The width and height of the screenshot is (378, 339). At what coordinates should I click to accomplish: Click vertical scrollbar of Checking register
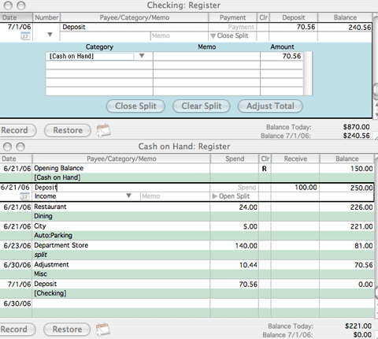[376, 65]
